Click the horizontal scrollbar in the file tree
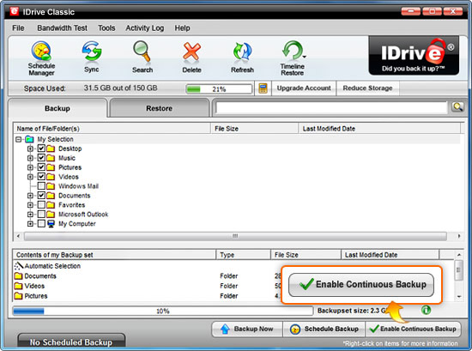472x351 pixels. tap(235, 236)
